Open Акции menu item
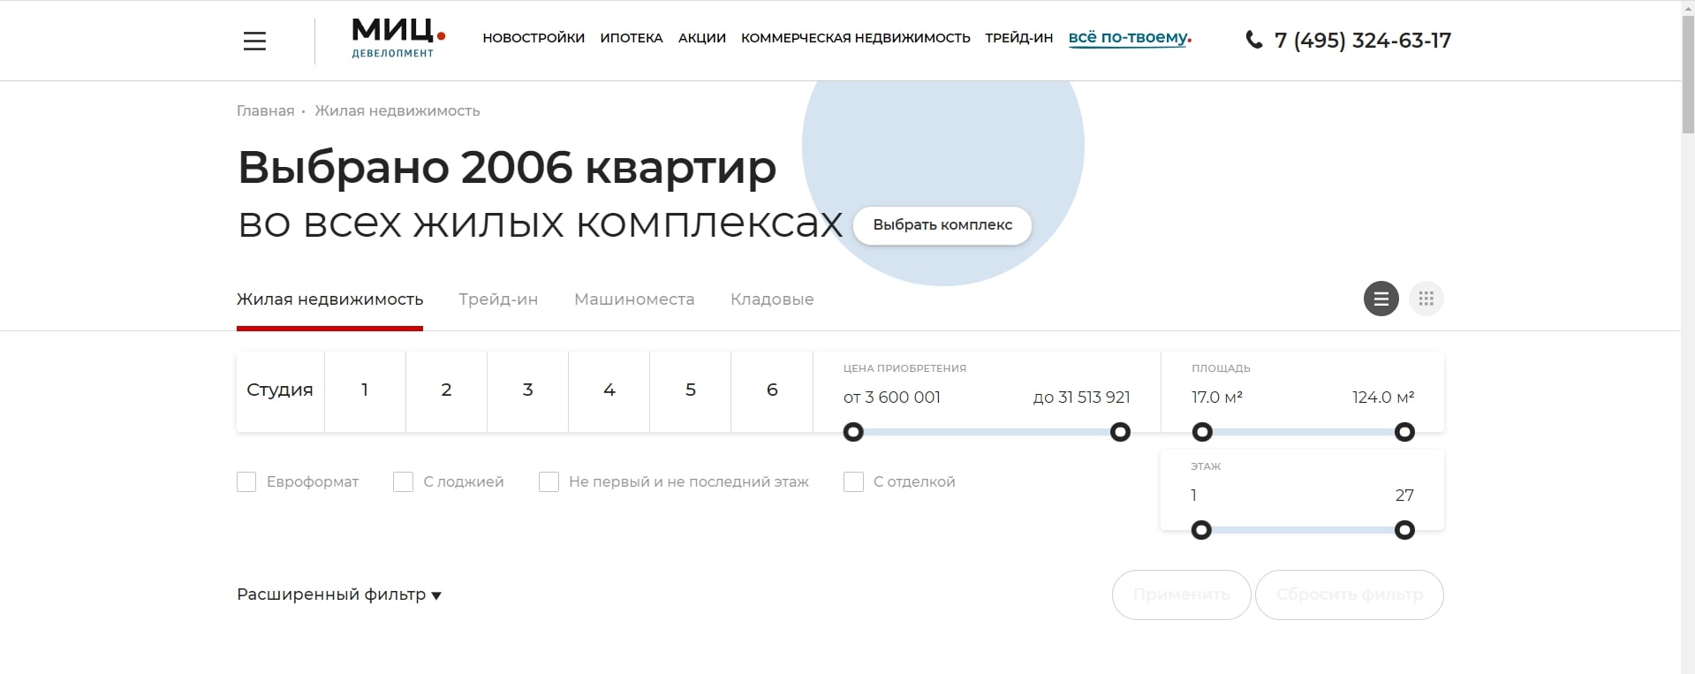 coord(702,38)
